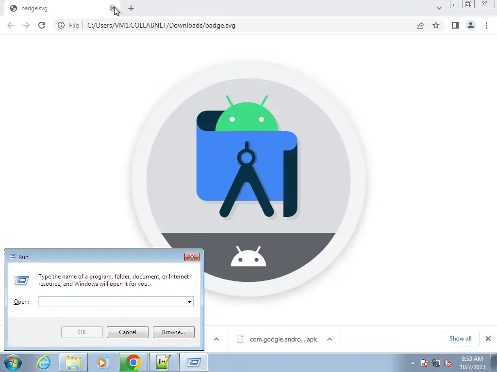
Task: Expand options for the hidden download item
Action: (216, 339)
